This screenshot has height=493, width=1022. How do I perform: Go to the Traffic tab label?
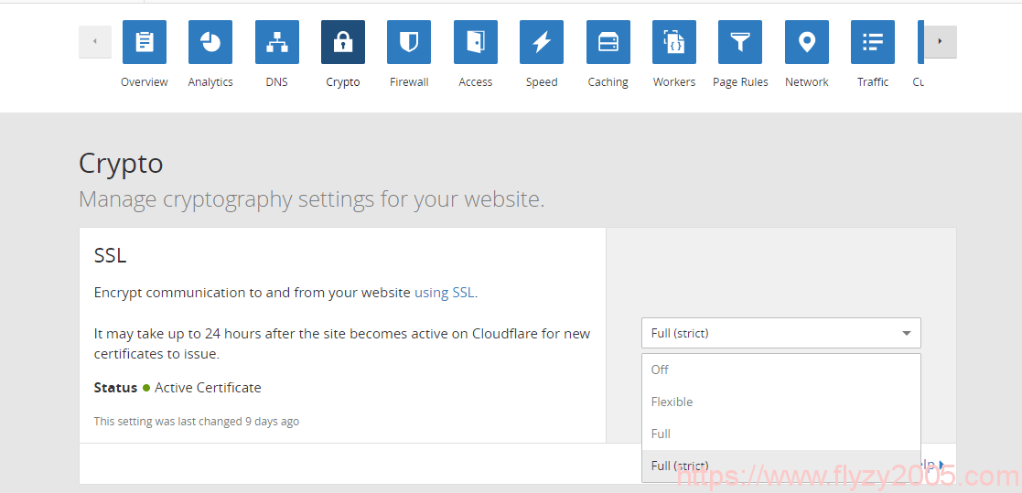tap(873, 82)
